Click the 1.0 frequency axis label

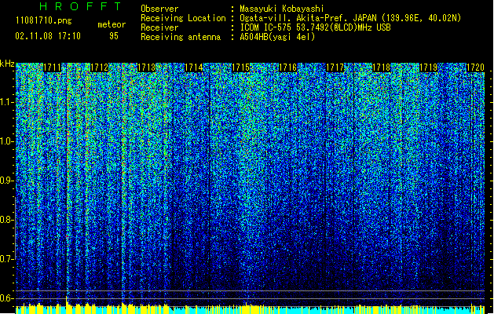coord(7,141)
